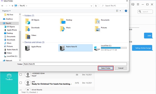Open the dialog help icon

(126, 11)
